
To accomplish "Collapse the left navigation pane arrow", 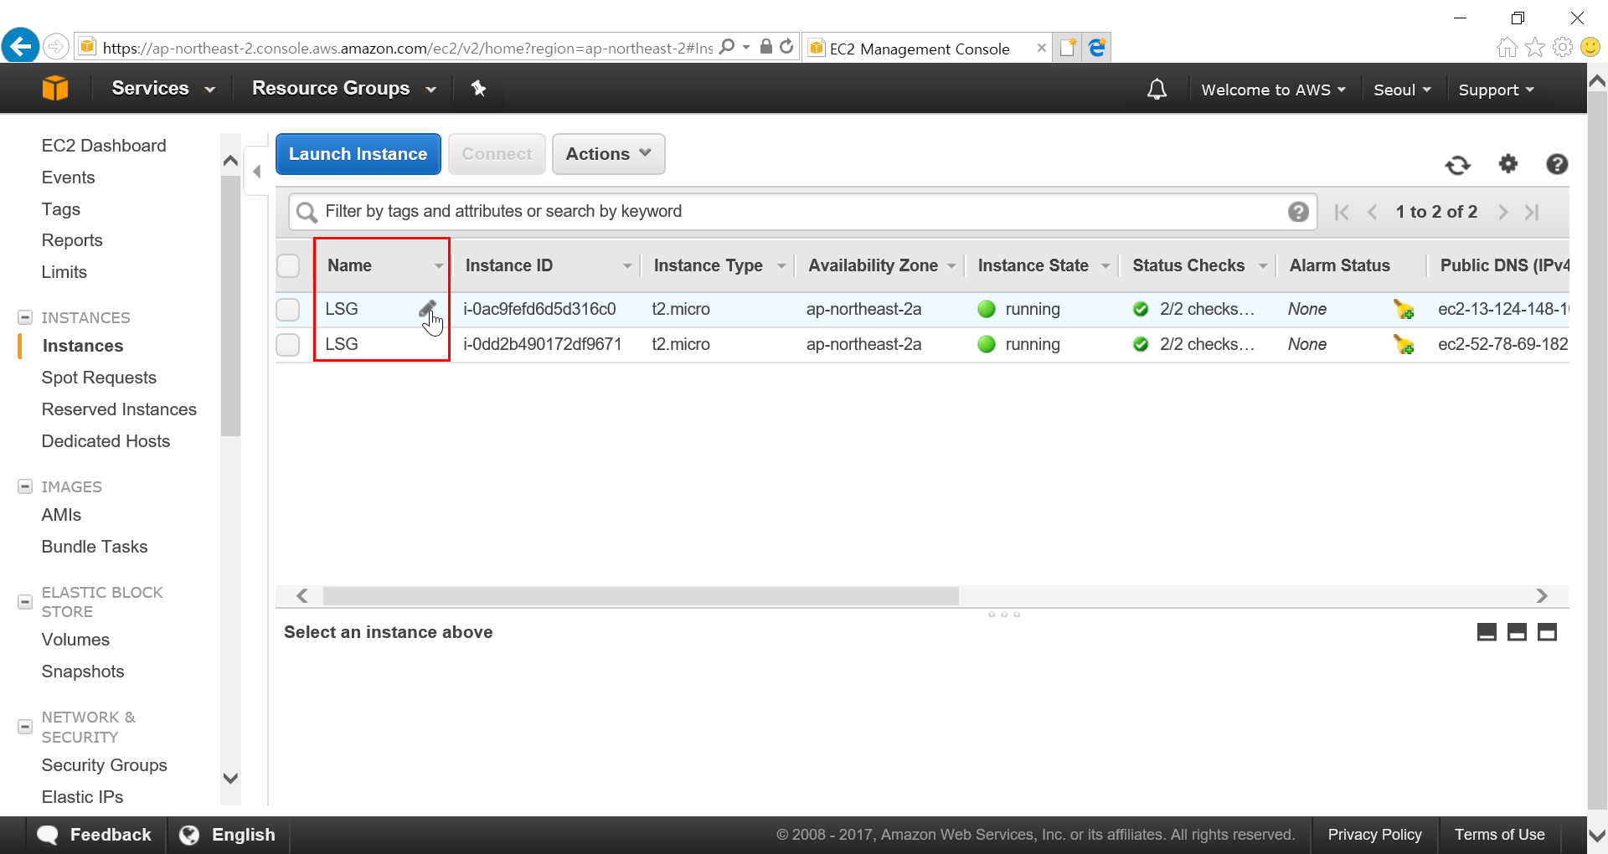I will pyautogui.click(x=256, y=172).
